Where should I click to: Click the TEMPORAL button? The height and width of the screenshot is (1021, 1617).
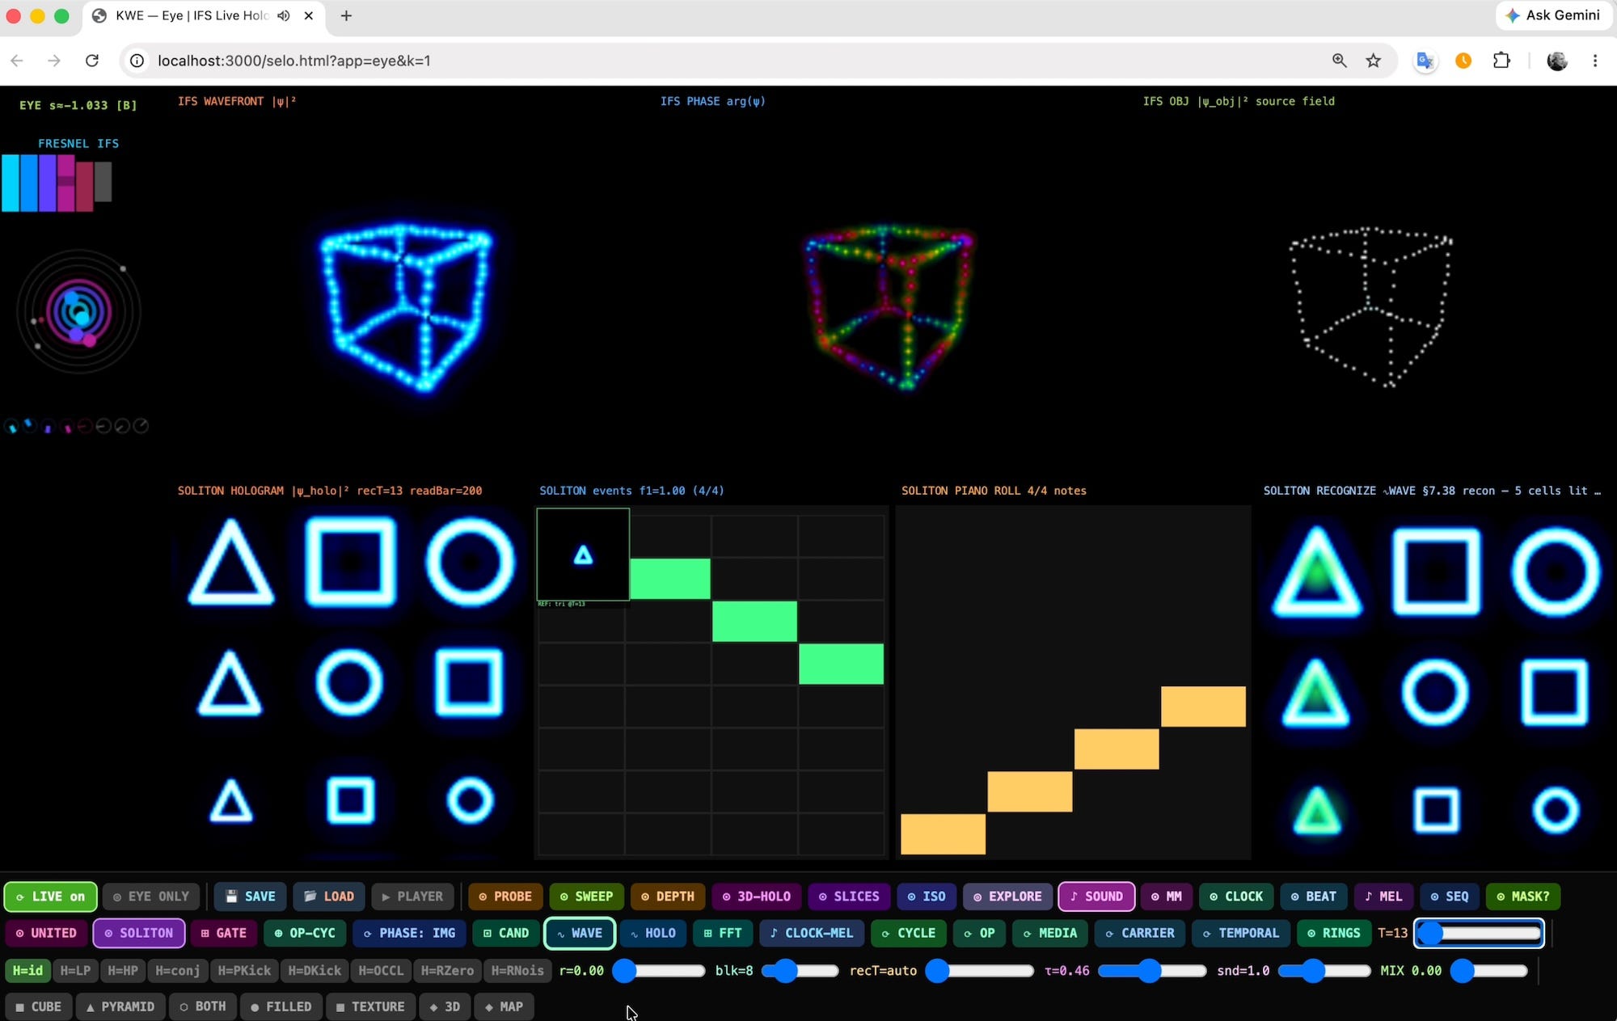1241,933
